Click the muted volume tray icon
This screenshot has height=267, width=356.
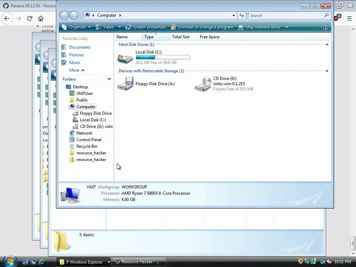coord(329,261)
